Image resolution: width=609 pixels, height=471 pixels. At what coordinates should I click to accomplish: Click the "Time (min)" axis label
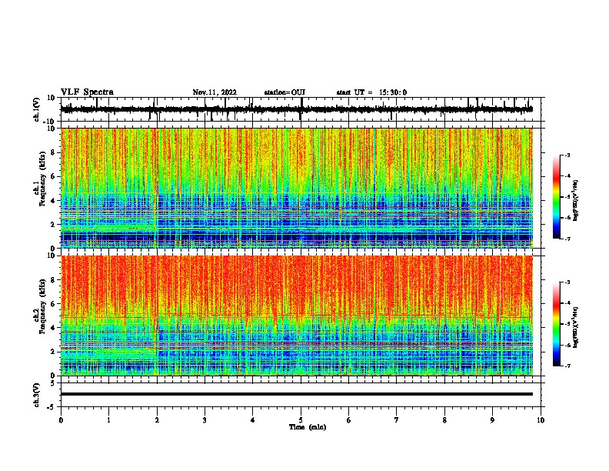point(308,427)
